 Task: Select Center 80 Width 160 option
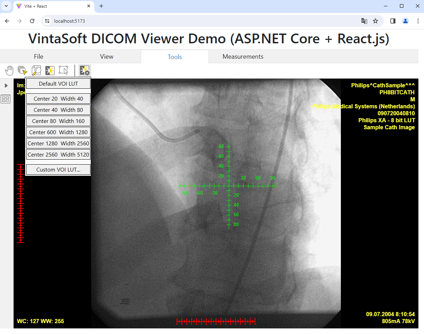point(58,121)
